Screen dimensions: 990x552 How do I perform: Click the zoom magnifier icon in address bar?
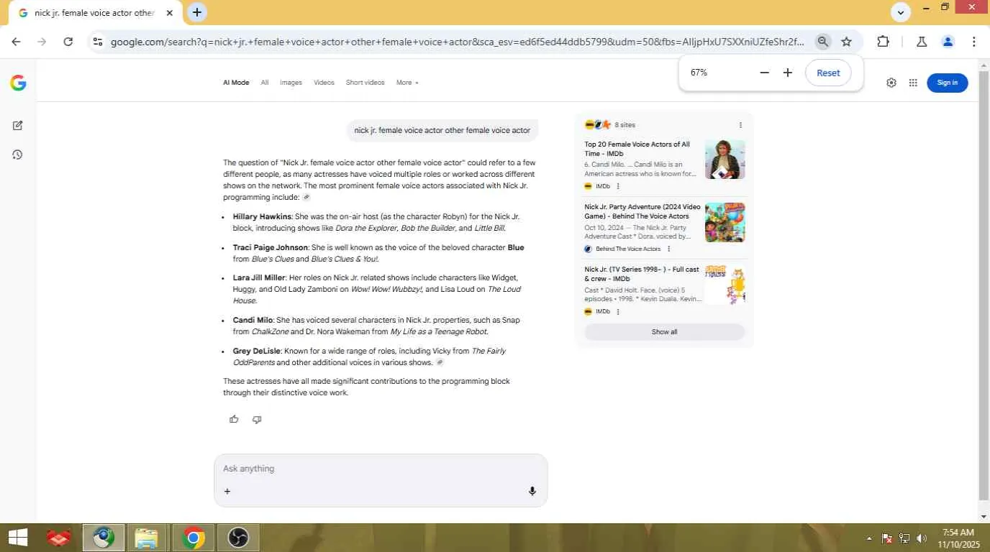pos(823,42)
